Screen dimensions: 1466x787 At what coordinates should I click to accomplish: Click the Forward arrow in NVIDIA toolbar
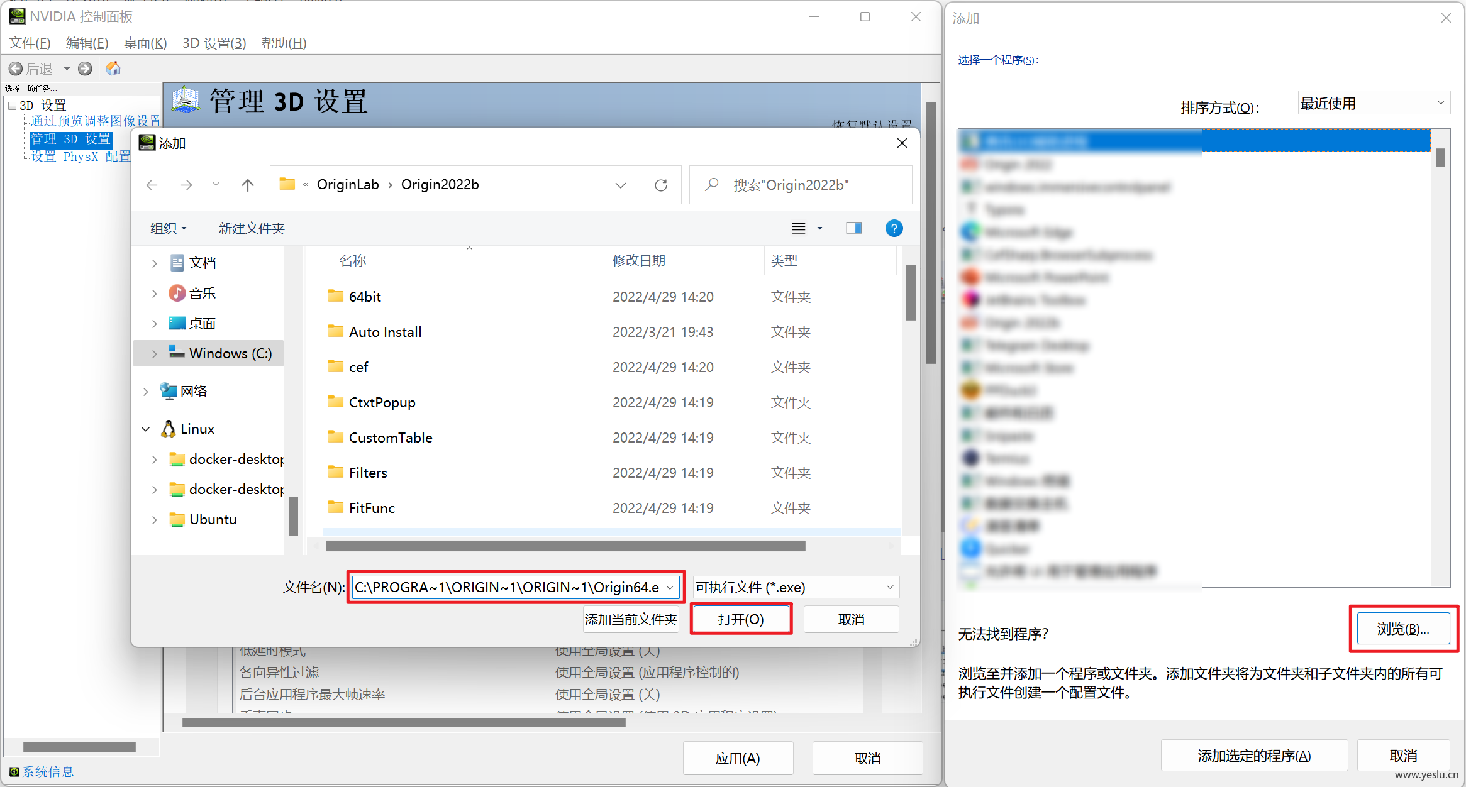tap(85, 69)
